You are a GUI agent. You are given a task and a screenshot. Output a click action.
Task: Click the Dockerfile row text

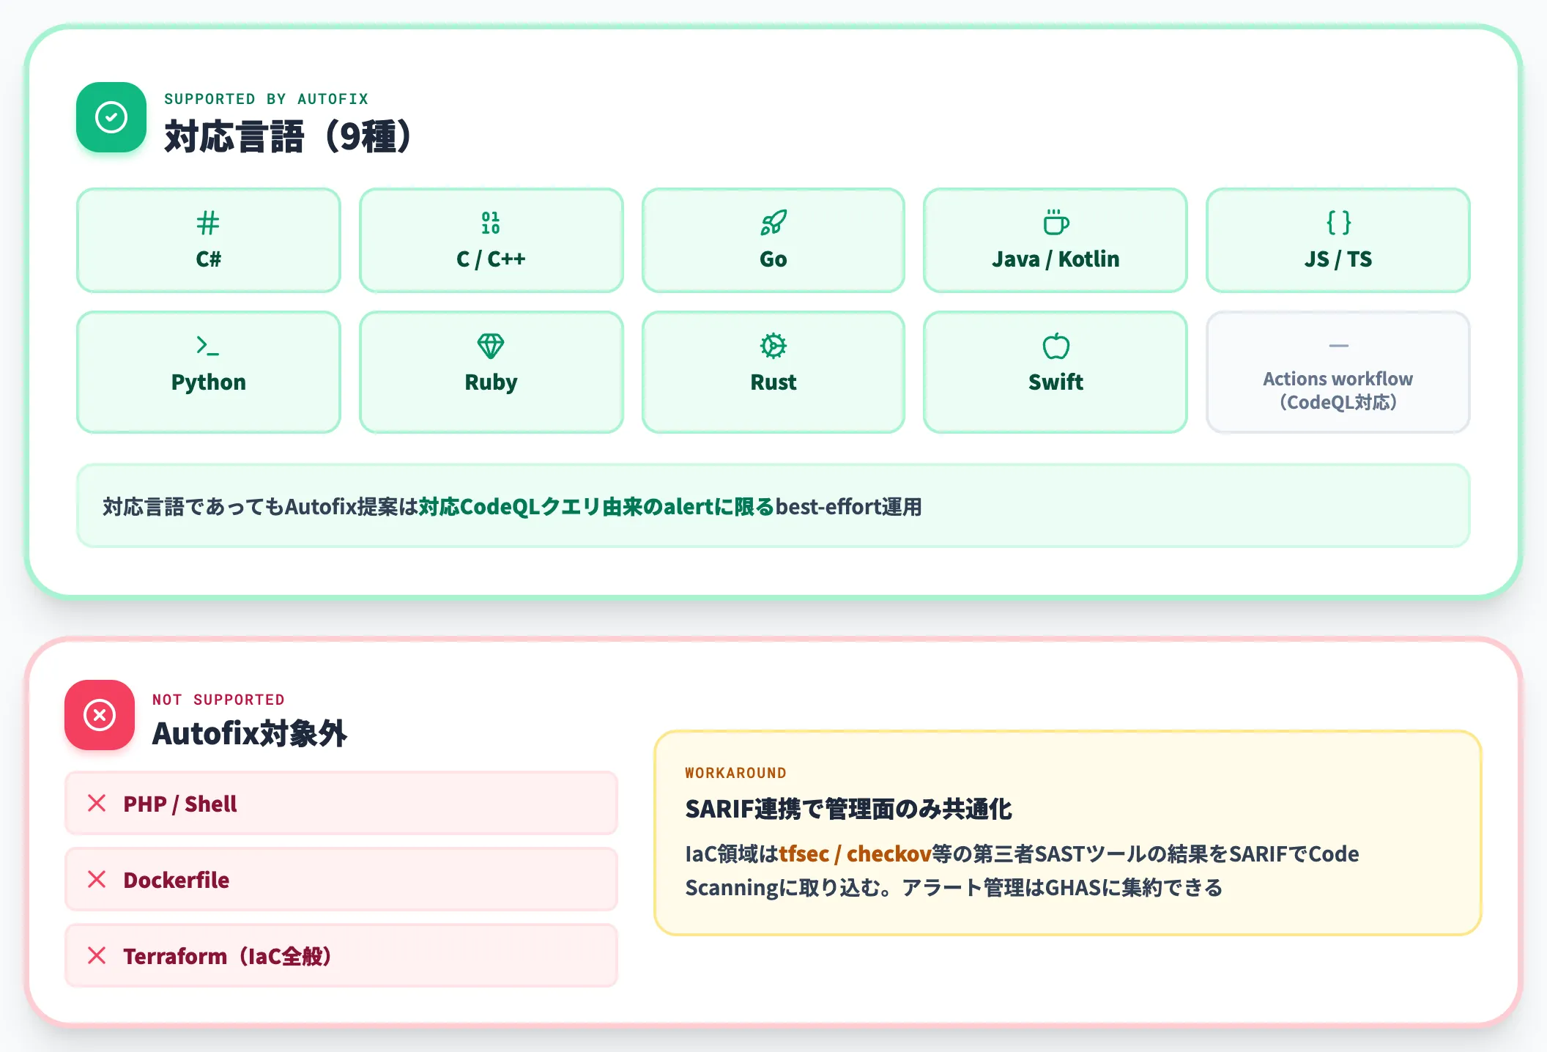pos(177,880)
